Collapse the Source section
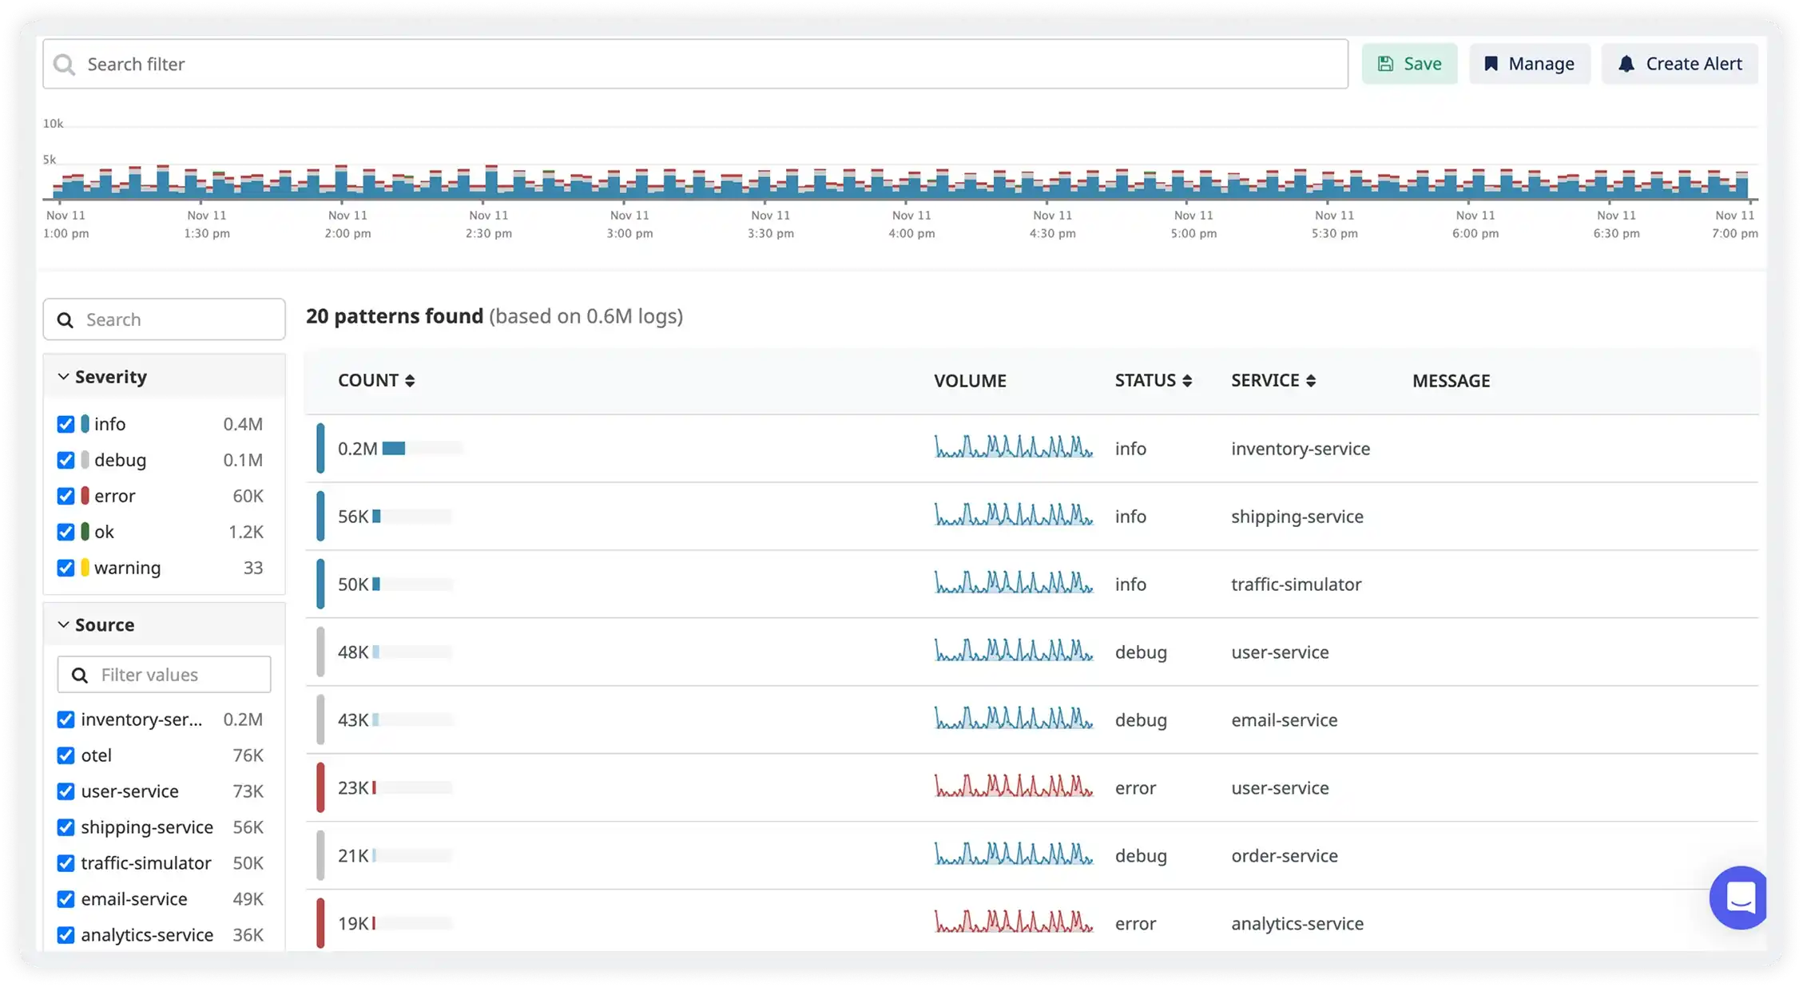The width and height of the screenshot is (1803, 987). [x=63, y=624]
